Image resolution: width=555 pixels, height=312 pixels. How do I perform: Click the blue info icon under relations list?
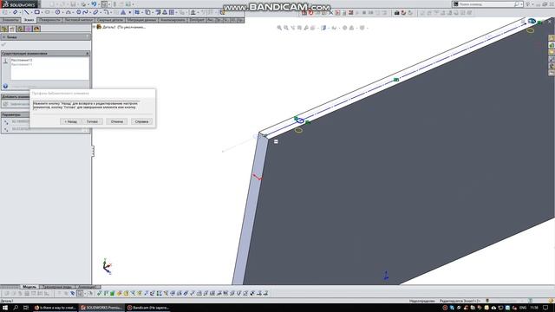pyautogui.click(x=5, y=86)
